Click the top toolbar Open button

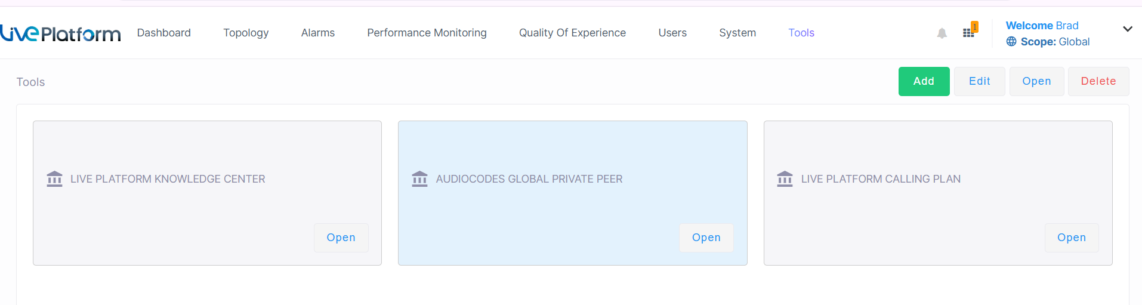(x=1036, y=81)
